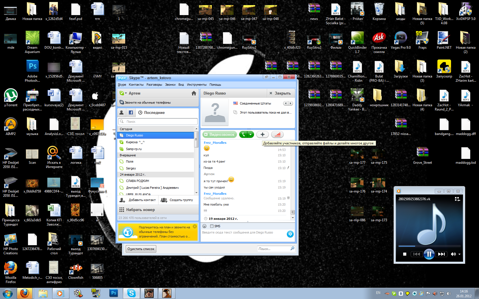Expand the call options dropdown arrow
Screen dimensions: 479x299
(x=251, y=134)
